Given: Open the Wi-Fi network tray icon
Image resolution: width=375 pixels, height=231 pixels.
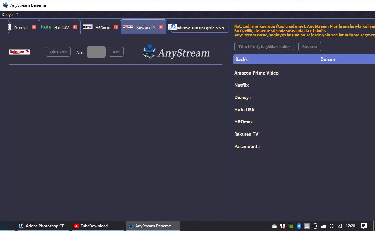Looking at the screenshot, I should click(x=340, y=226).
